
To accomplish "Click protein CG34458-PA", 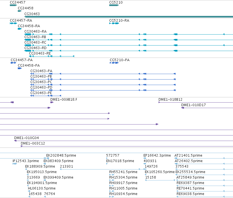I will pos(20,68).
